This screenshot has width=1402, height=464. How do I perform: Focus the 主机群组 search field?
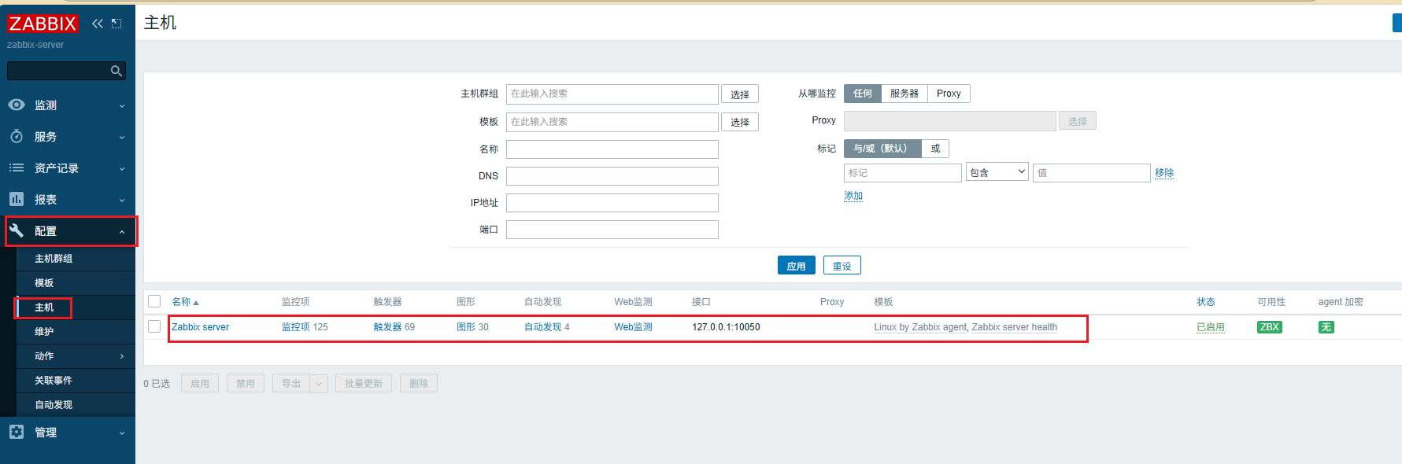pos(612,94)
